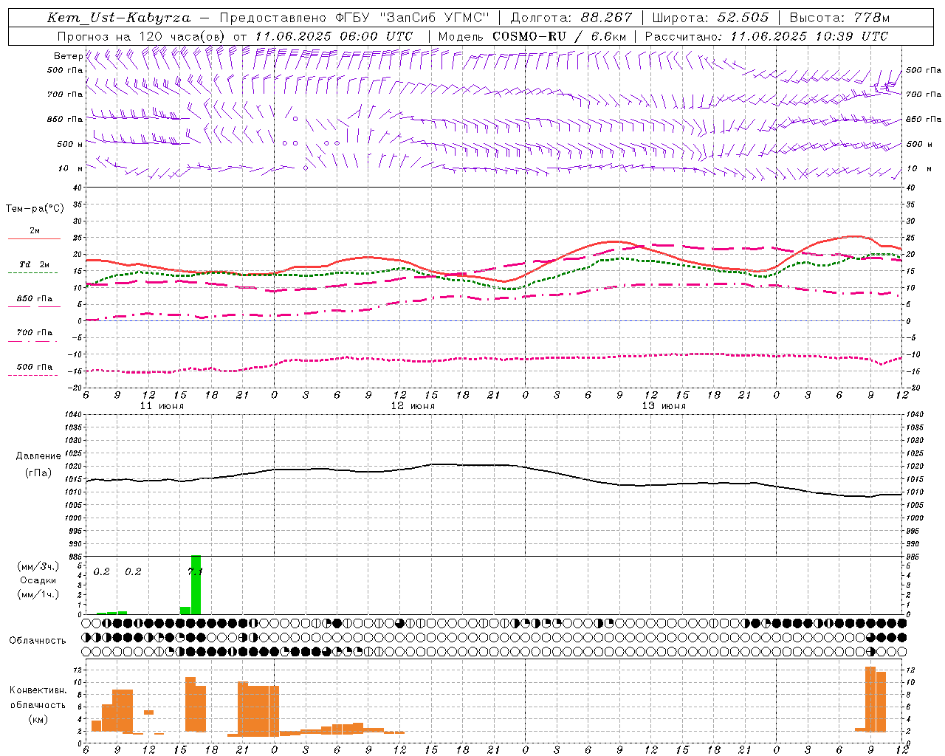Click 'Предоставлено ФГБУ "ЗапСиб УГМС"' provider text
This screenshot has width=945, height=756.
[x=355, y=18]
